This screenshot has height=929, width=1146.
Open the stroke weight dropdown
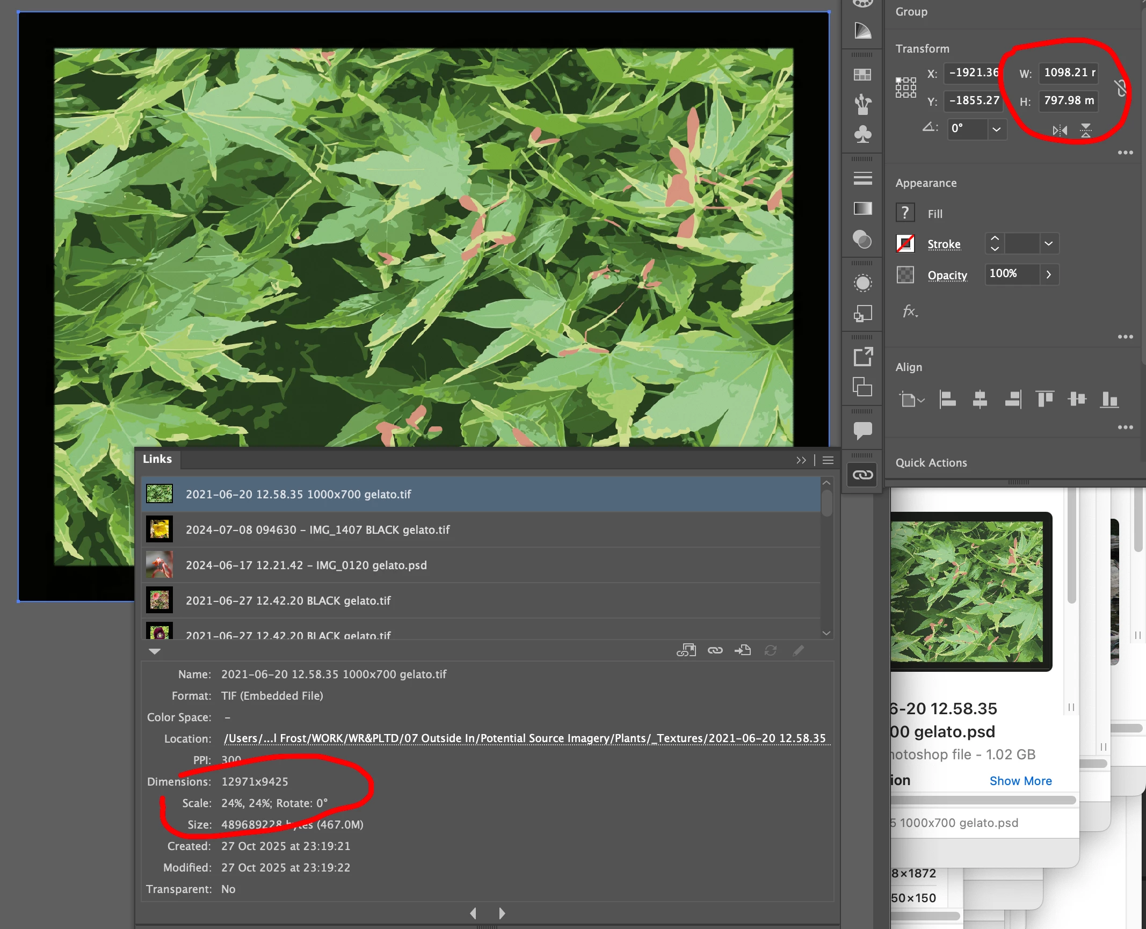tap(1048, 244)
